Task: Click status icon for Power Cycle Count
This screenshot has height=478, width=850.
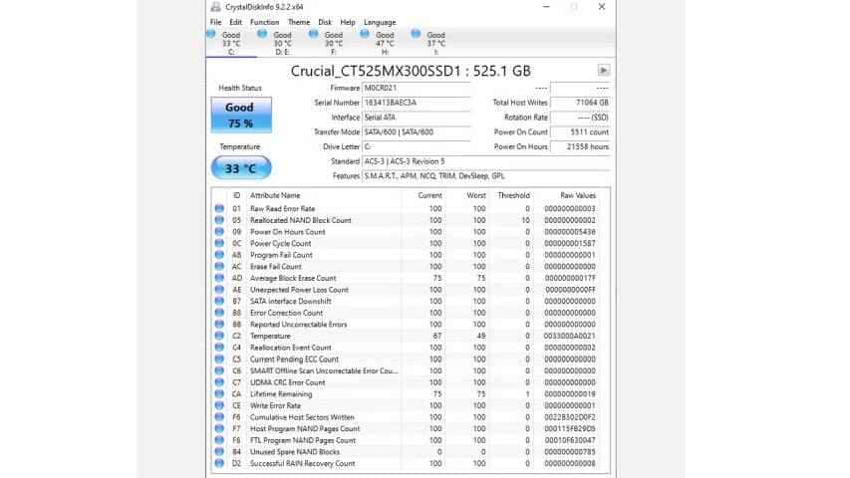Action: tap(219, 243)
